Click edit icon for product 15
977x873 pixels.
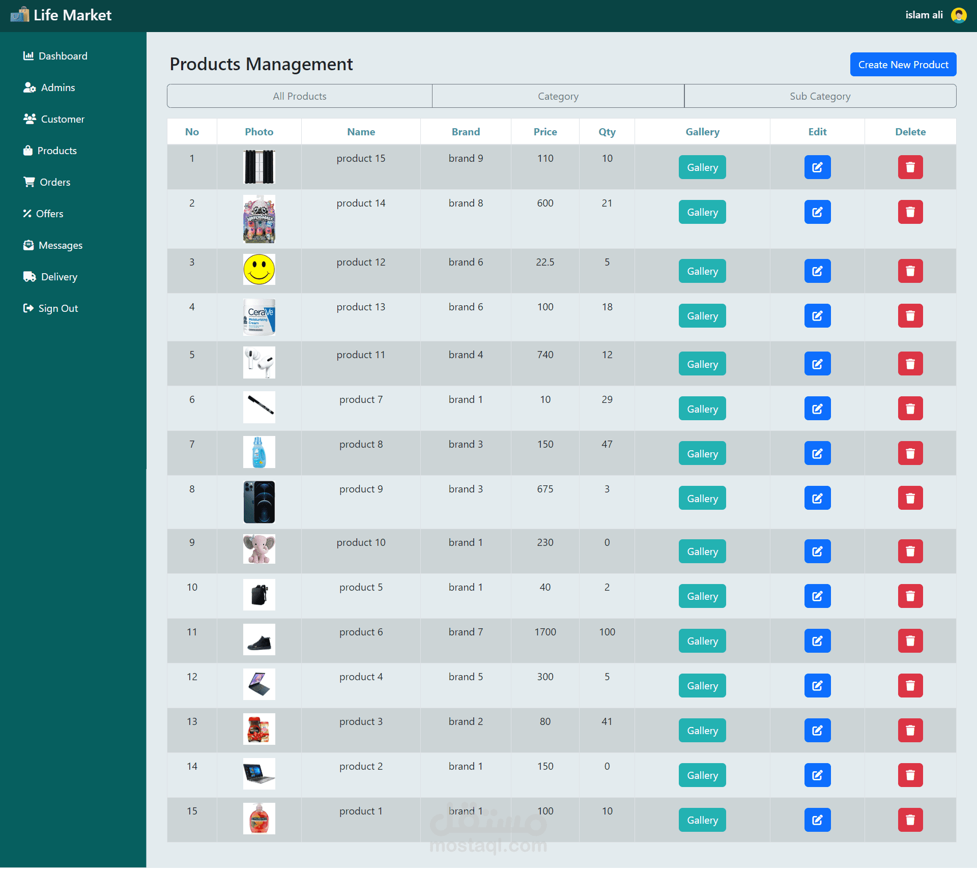click(817, 167)
